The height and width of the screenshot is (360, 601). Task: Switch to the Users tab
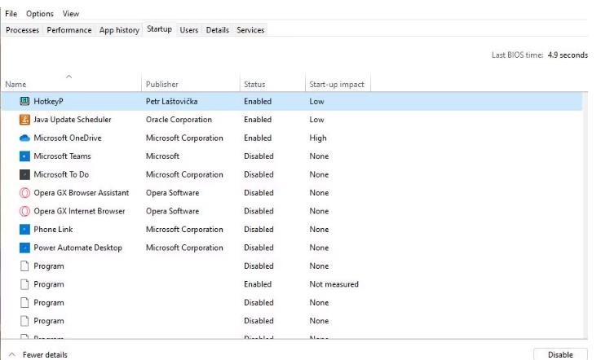tap(189, 30)
